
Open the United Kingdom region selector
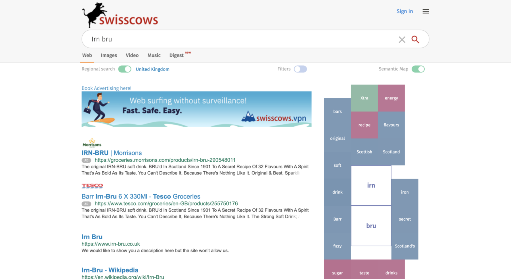coord(152,69)
